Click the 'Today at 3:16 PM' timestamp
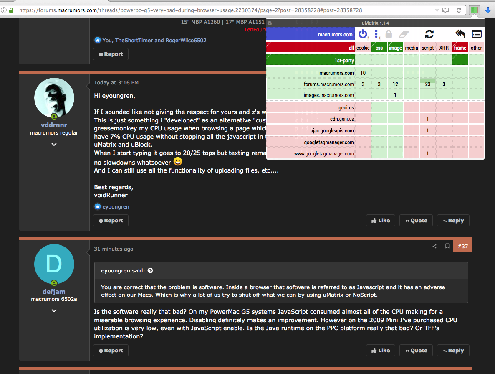This screenshot has width=495, height=374. [x=116, y=82]
